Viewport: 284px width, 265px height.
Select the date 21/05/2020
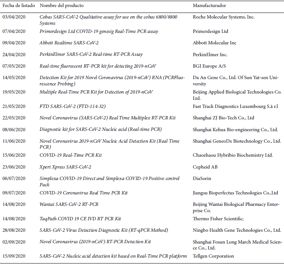click(14, 106)
